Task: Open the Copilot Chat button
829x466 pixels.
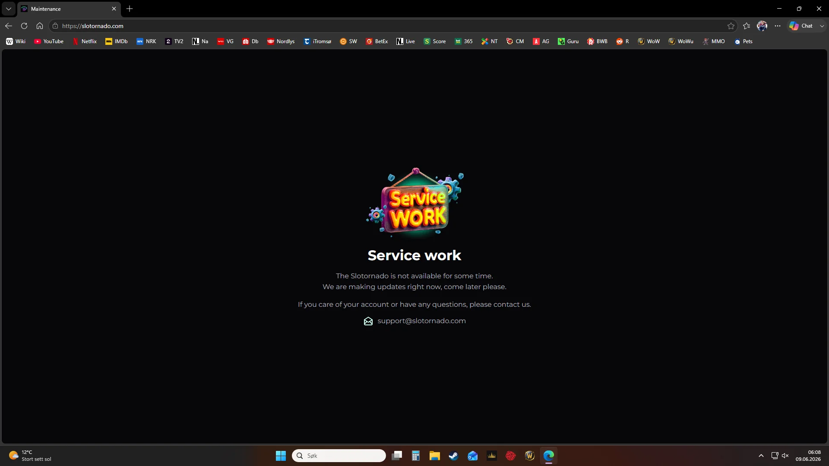Action: (802, 26)
